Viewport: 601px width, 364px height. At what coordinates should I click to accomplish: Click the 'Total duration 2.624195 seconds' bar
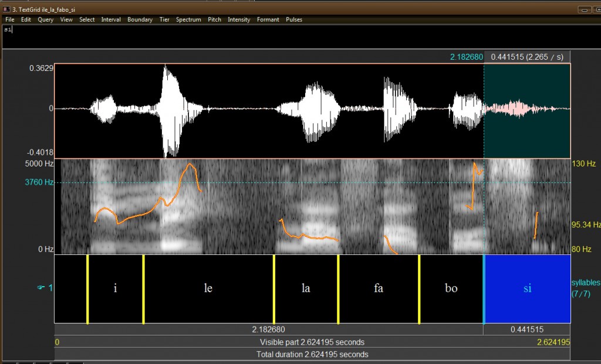[x=312, y=355]
